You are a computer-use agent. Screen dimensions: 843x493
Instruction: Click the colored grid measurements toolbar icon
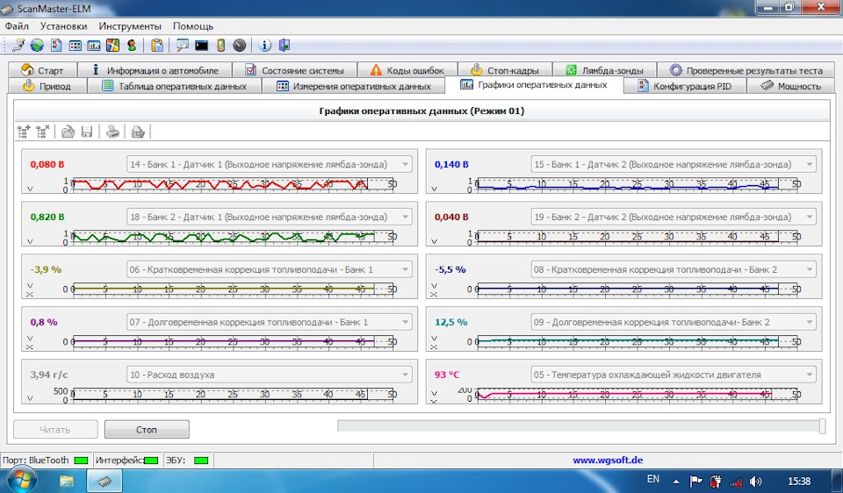click(76, 46)
